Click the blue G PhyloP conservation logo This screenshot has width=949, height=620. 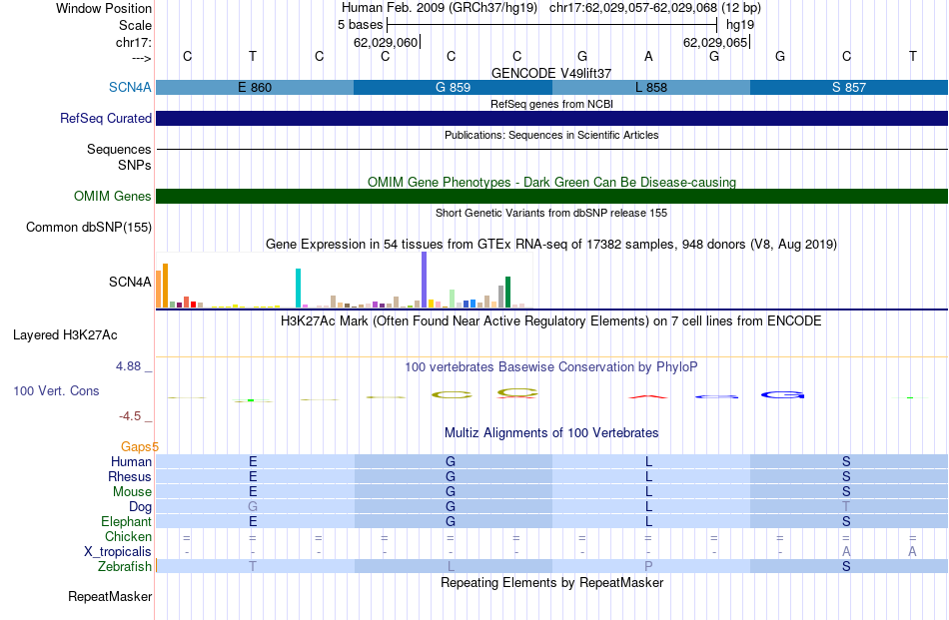[x=782, y=395]
